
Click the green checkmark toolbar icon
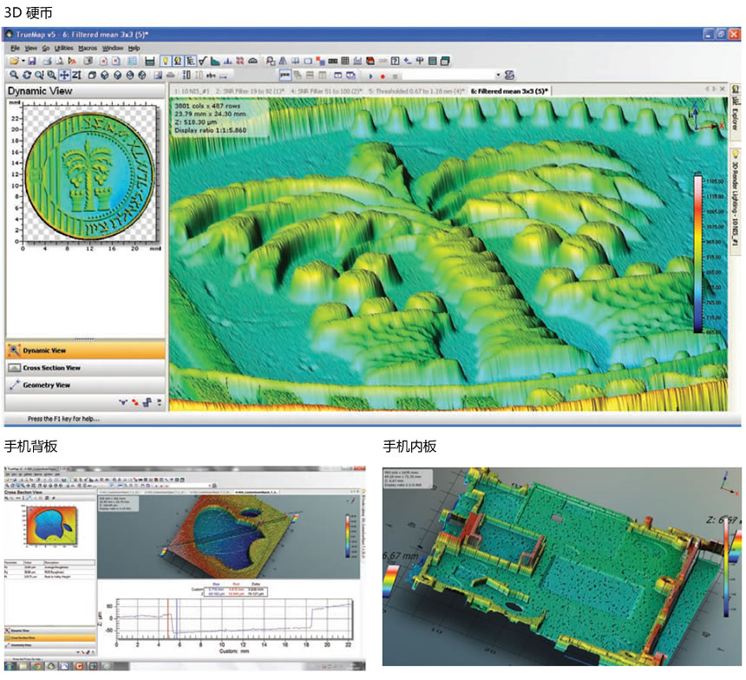tap(202, 62)
